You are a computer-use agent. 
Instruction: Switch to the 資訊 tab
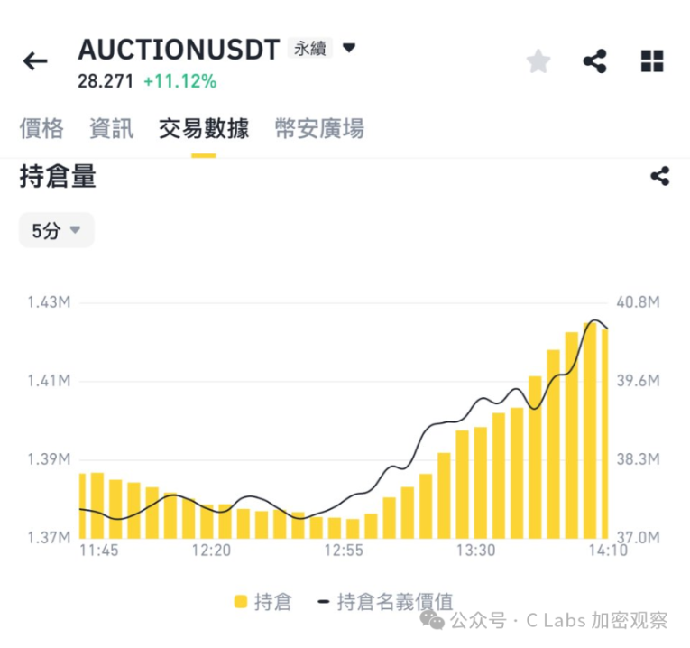pyautogui.click(x=111, y=128)
